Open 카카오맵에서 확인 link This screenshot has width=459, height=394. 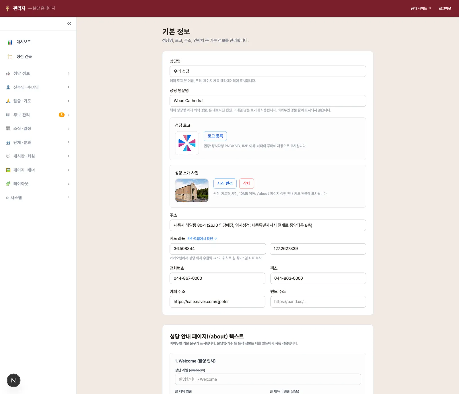[202, 239]
